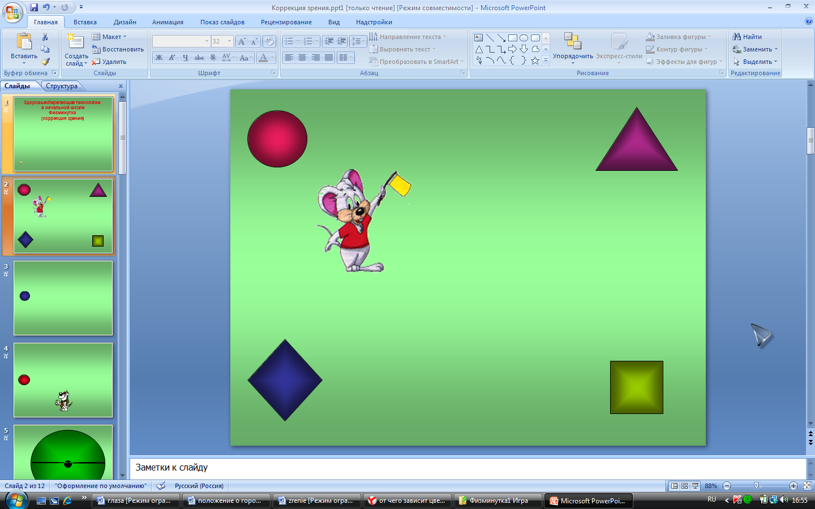Image resolution: width=815 pixels, height=509 pixels.
Task: Switch to the Дизайн tab
Action: pyautogui.click(x=125, y=22)
